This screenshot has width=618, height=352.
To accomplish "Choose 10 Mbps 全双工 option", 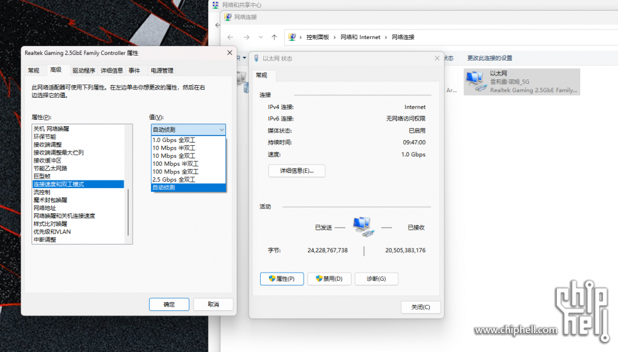I will pos(188,156).
